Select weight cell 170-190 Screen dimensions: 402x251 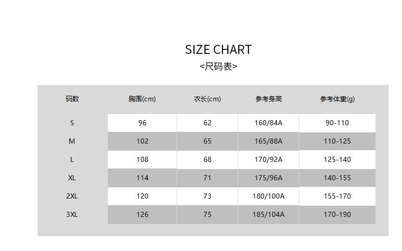(337, 214)
